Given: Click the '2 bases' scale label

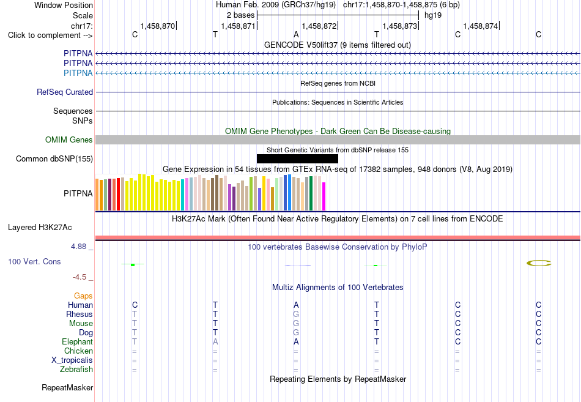Looking at the screenshot, I should [x=240, y=15].
